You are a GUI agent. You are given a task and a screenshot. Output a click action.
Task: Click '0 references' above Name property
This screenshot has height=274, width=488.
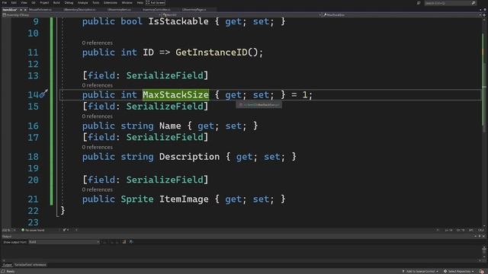(x=97, y=116)
